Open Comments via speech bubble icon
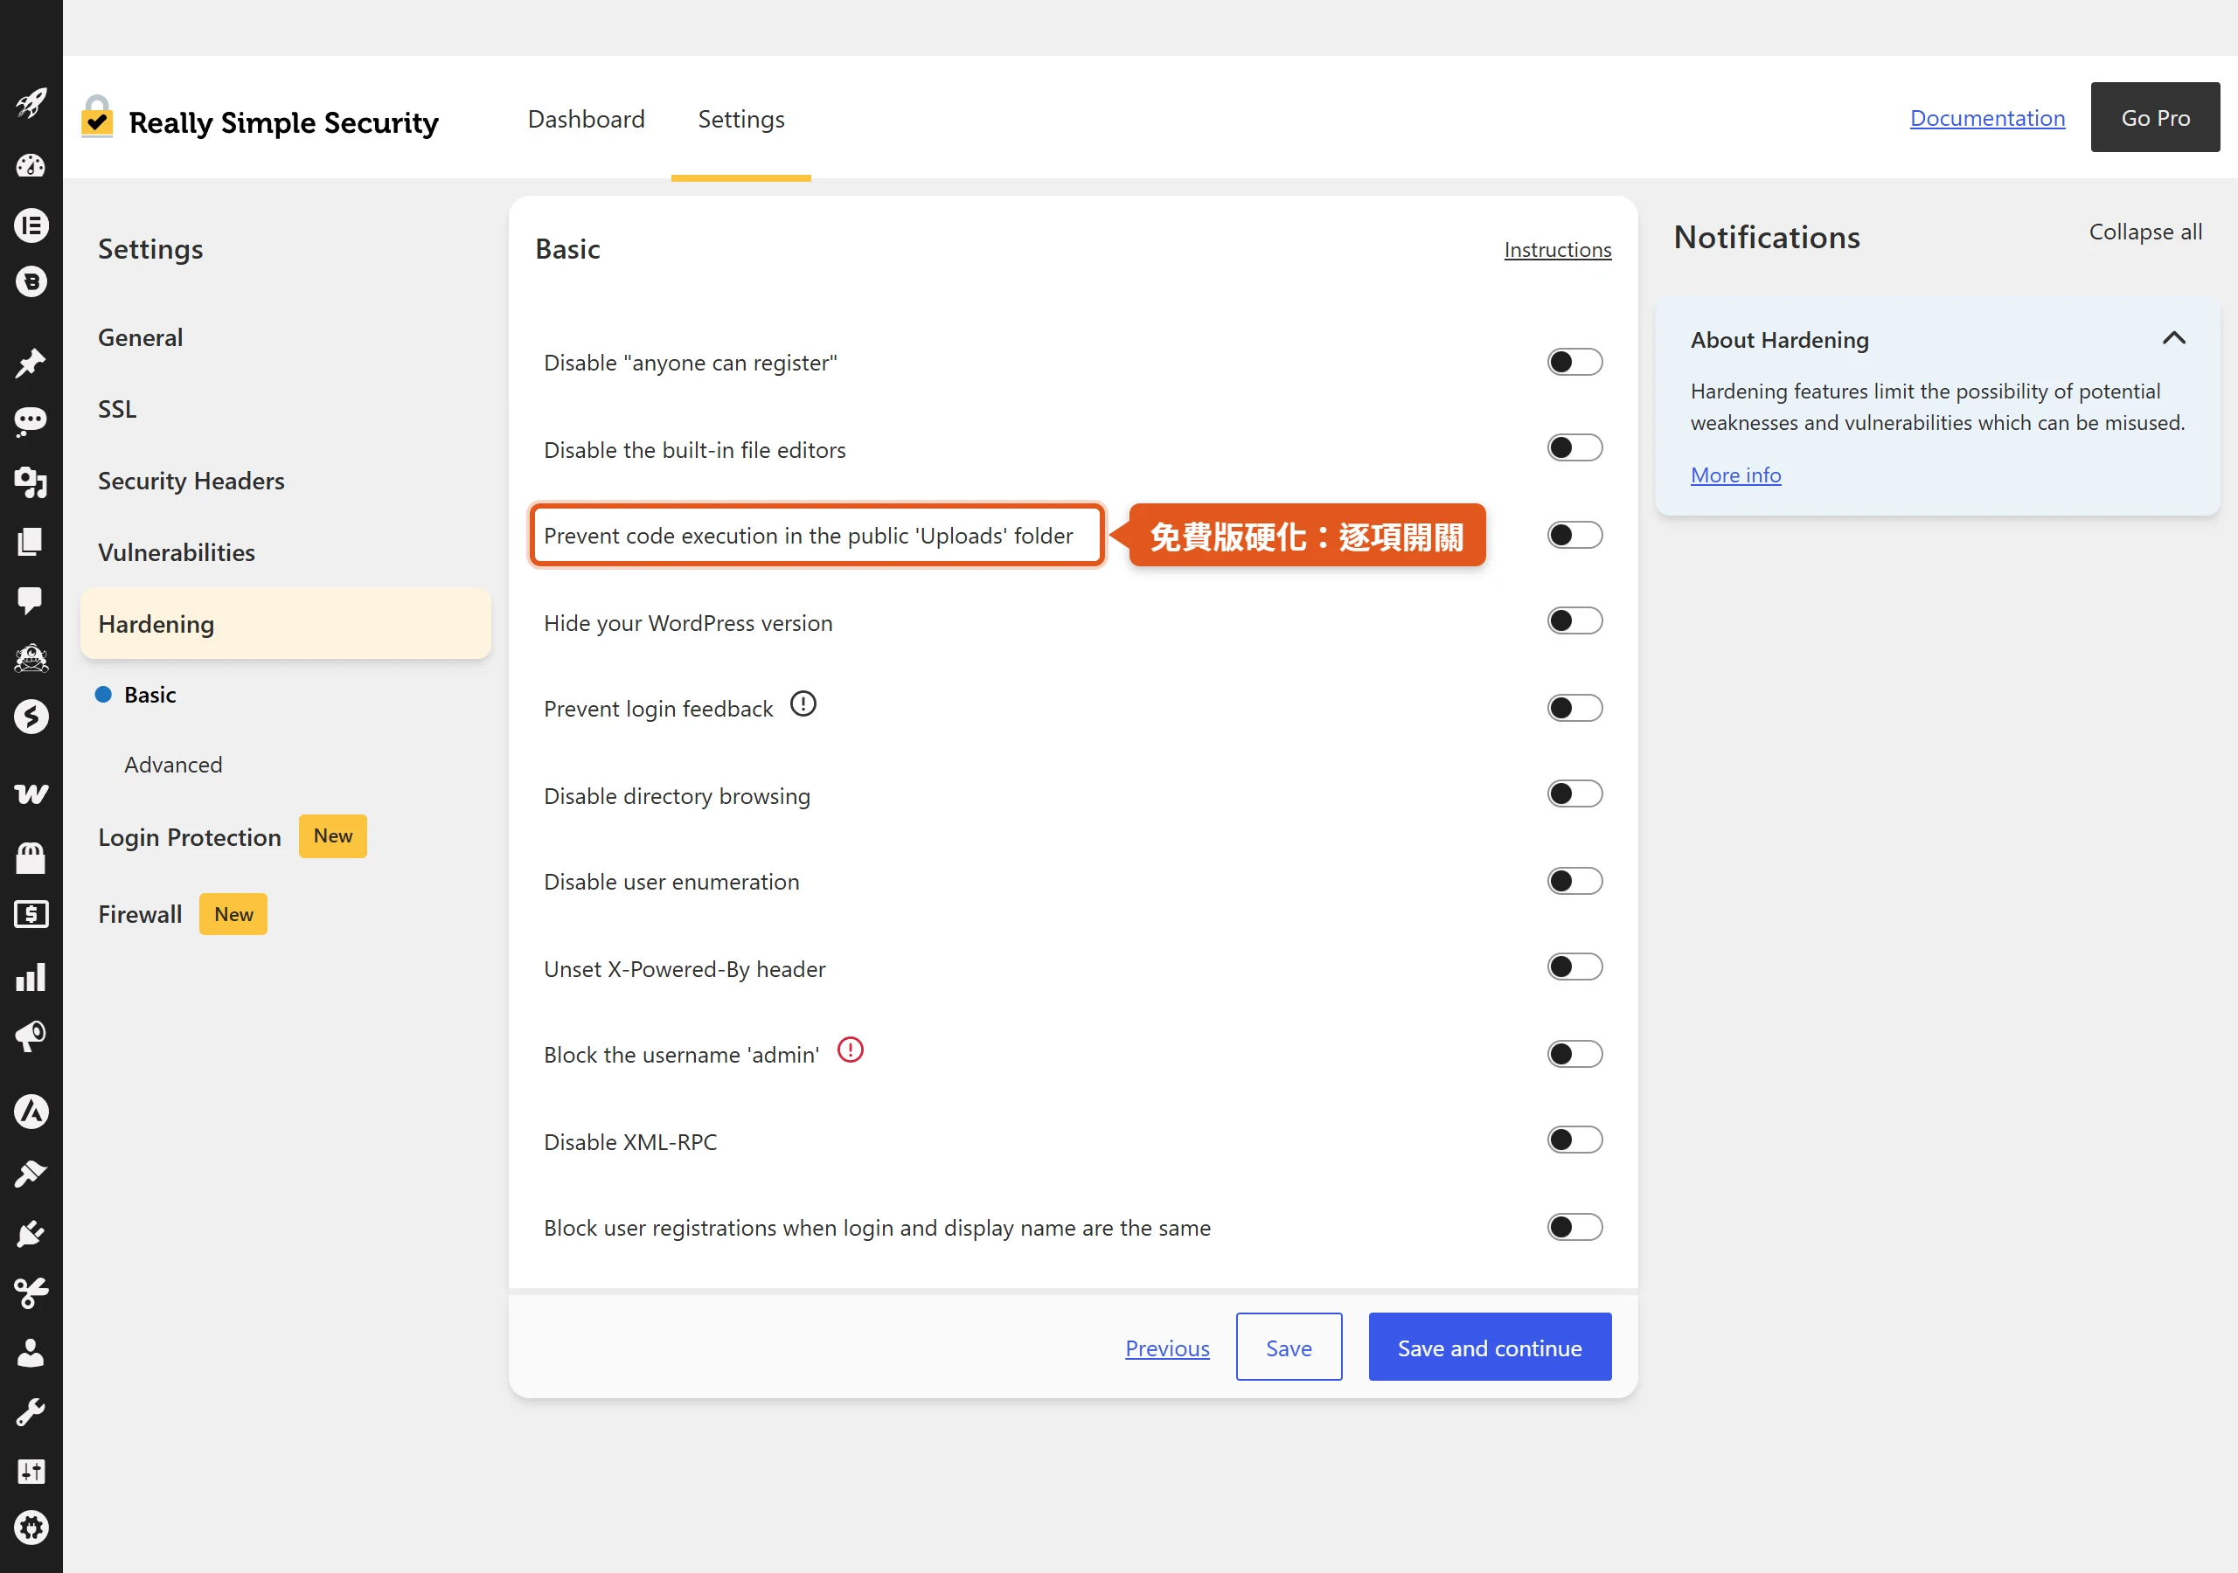 (x=31, y=599)
